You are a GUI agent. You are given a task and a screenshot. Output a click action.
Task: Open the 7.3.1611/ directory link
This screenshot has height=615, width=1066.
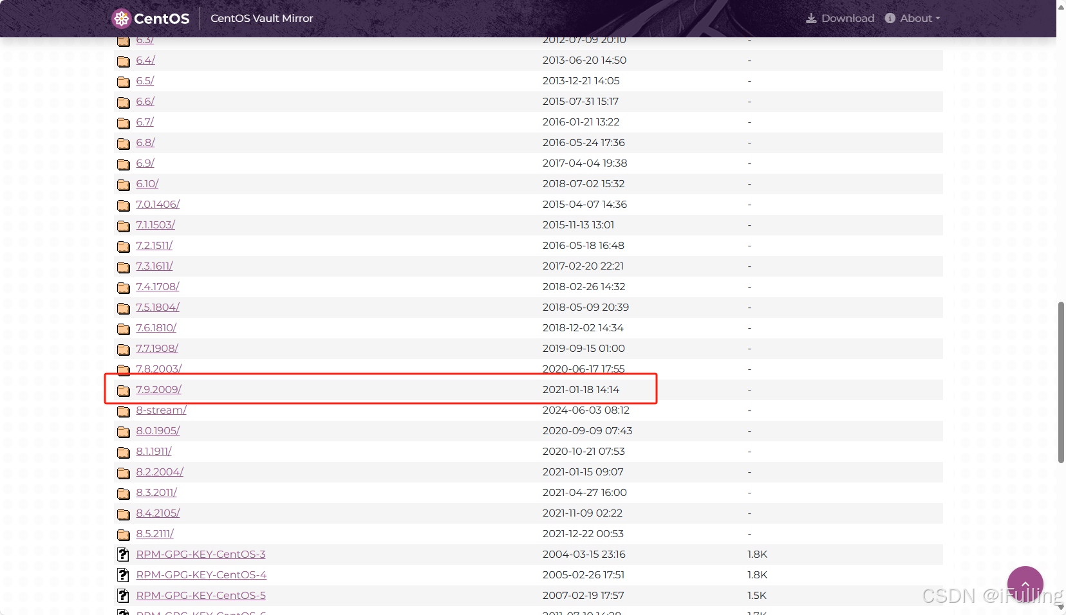[x=154, y=266]
